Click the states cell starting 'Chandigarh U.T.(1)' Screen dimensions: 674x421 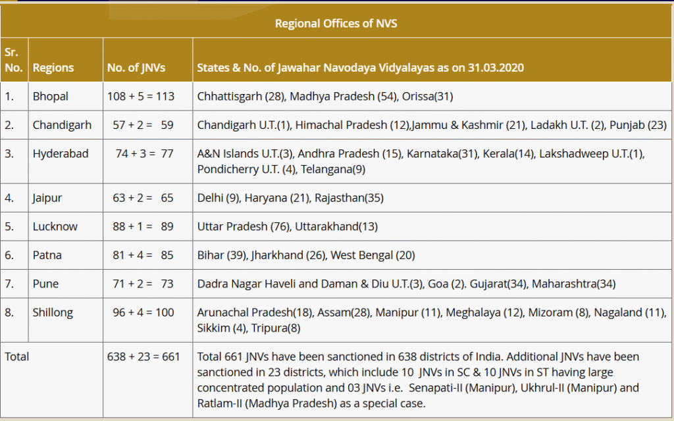[432, 125]
